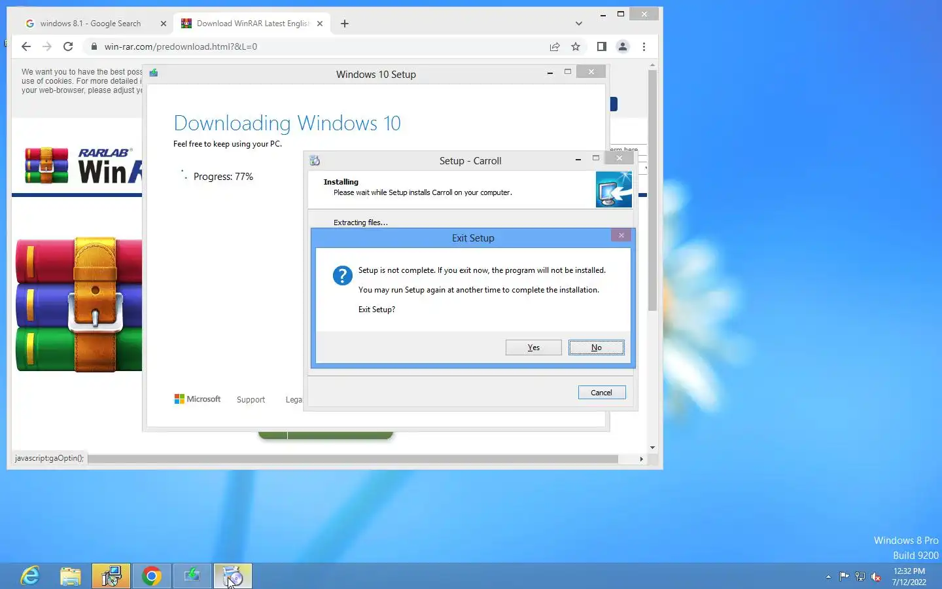Go back in Chrome

pyautogui.click(x=26, y=46)
